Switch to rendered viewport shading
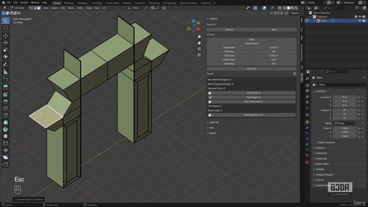Image resolution: width=368 pixels, height=207 pixels. 296,8
